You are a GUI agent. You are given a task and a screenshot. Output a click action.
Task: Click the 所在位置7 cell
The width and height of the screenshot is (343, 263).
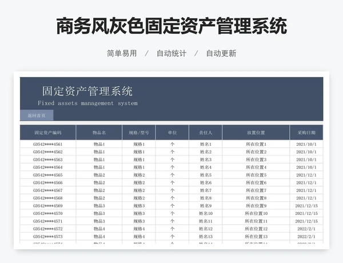point(256,190)
